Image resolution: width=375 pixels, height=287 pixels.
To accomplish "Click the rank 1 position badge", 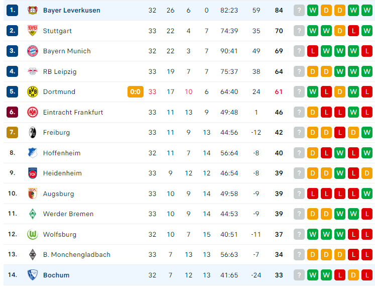I will [x=12, y=10].
